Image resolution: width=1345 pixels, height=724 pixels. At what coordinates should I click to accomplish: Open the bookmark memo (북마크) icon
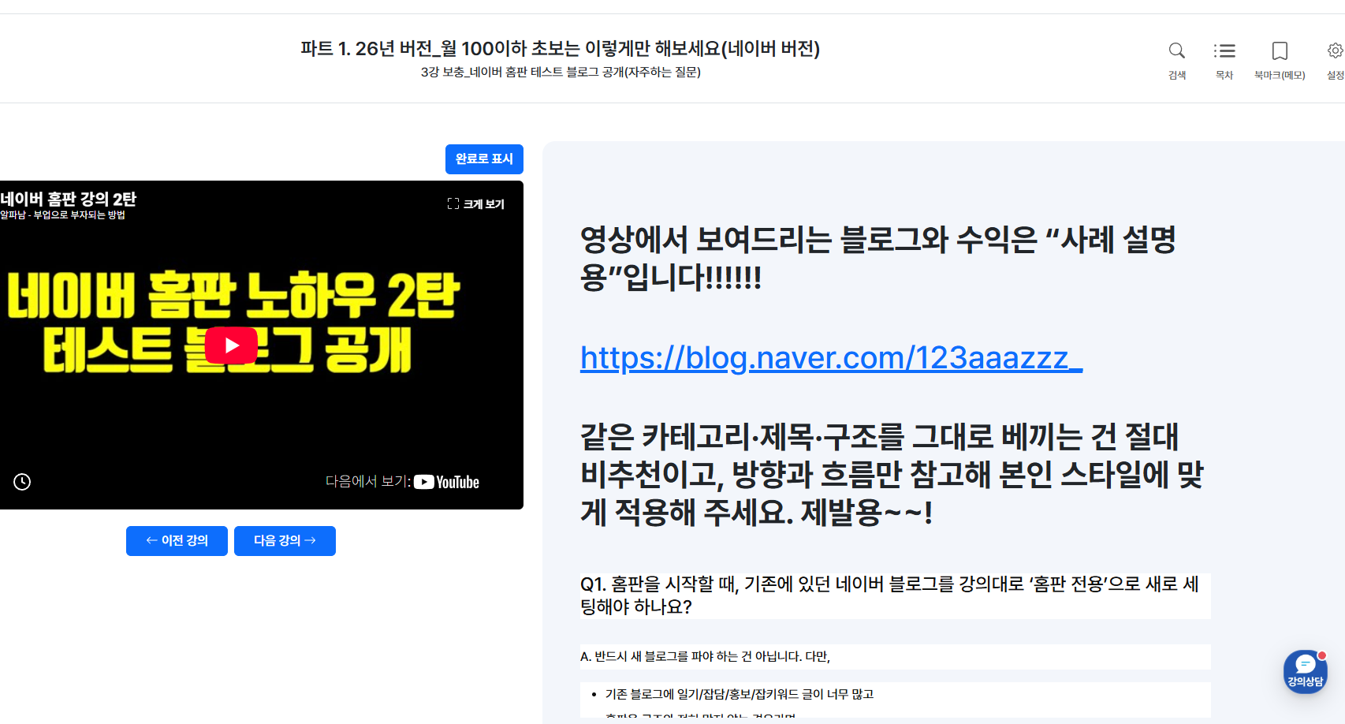pyautogui.click(x=1280, y=51)
